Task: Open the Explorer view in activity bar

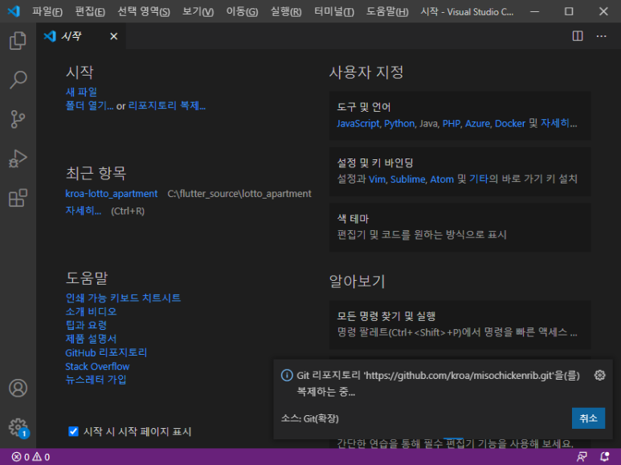Action: (18, 40)
